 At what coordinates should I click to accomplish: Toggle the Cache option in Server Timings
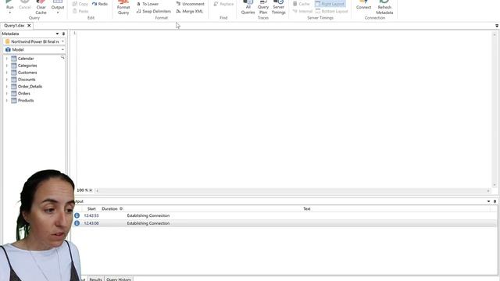(x=302, y=4)
